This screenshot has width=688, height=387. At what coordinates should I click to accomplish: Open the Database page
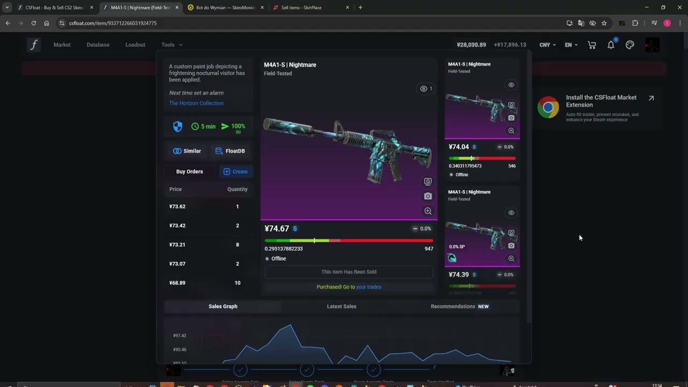[98, 45]
